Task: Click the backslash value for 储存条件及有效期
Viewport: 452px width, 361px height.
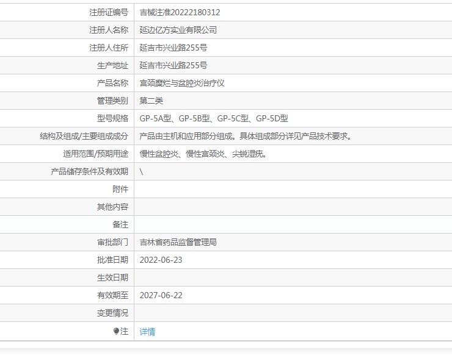Action: pyautogui.click(x=141, y=171)
